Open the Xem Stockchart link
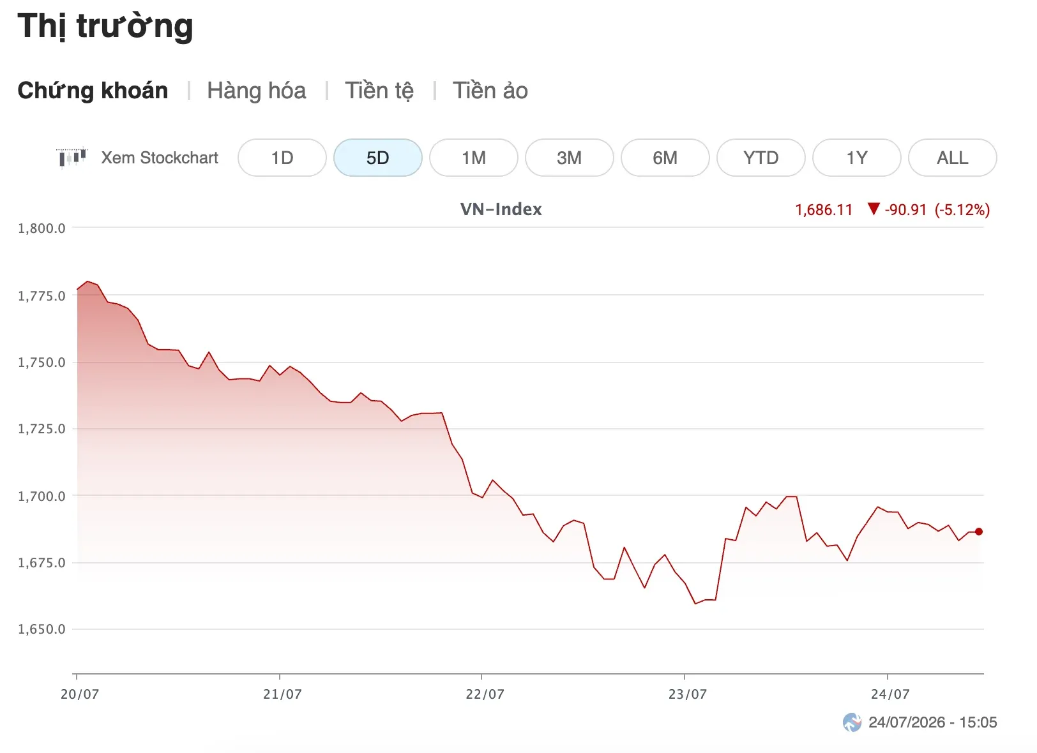 pos(160,158)
